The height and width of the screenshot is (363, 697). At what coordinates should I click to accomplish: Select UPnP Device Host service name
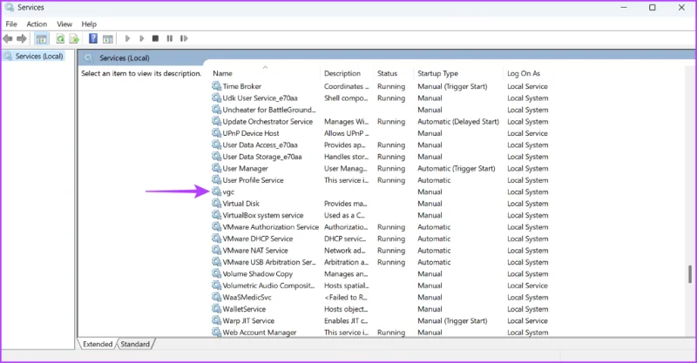point(251,133)
